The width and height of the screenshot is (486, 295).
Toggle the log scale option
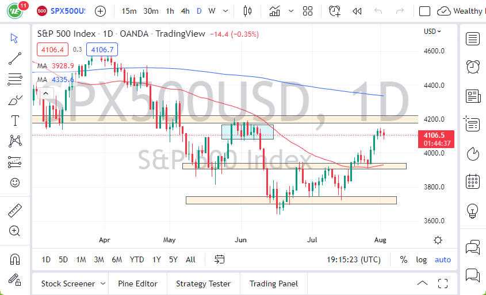(422, 259)
